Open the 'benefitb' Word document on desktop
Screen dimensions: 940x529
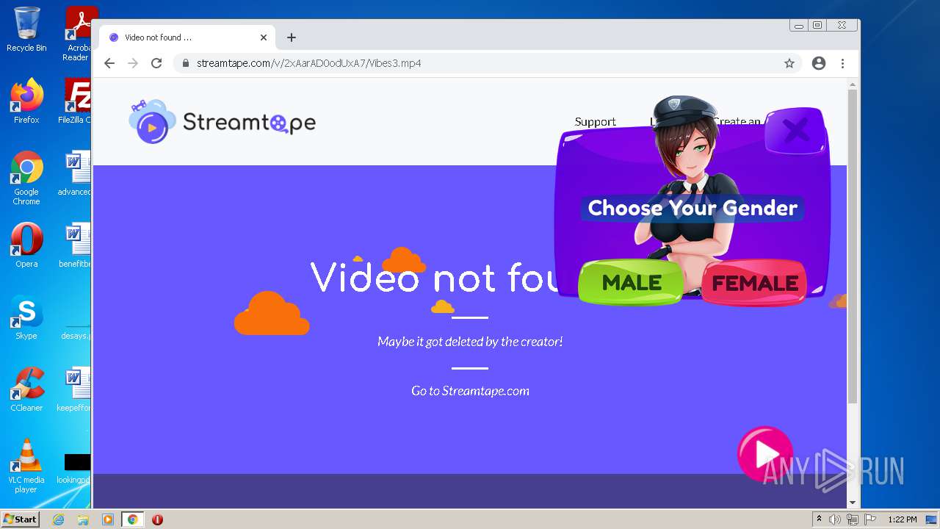pos(76,245)
